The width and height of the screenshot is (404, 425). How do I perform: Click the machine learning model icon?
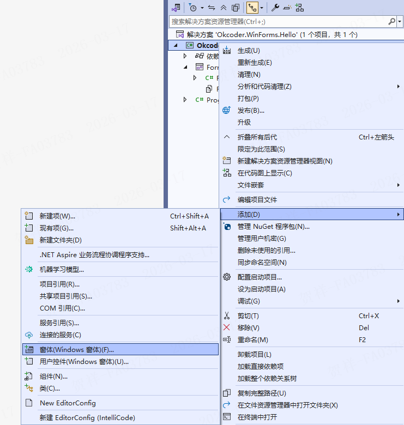(x=29, y=269)
